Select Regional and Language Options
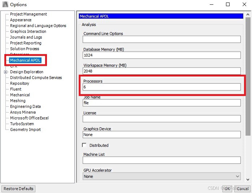The image size is (252, 193). click(38, 26)
